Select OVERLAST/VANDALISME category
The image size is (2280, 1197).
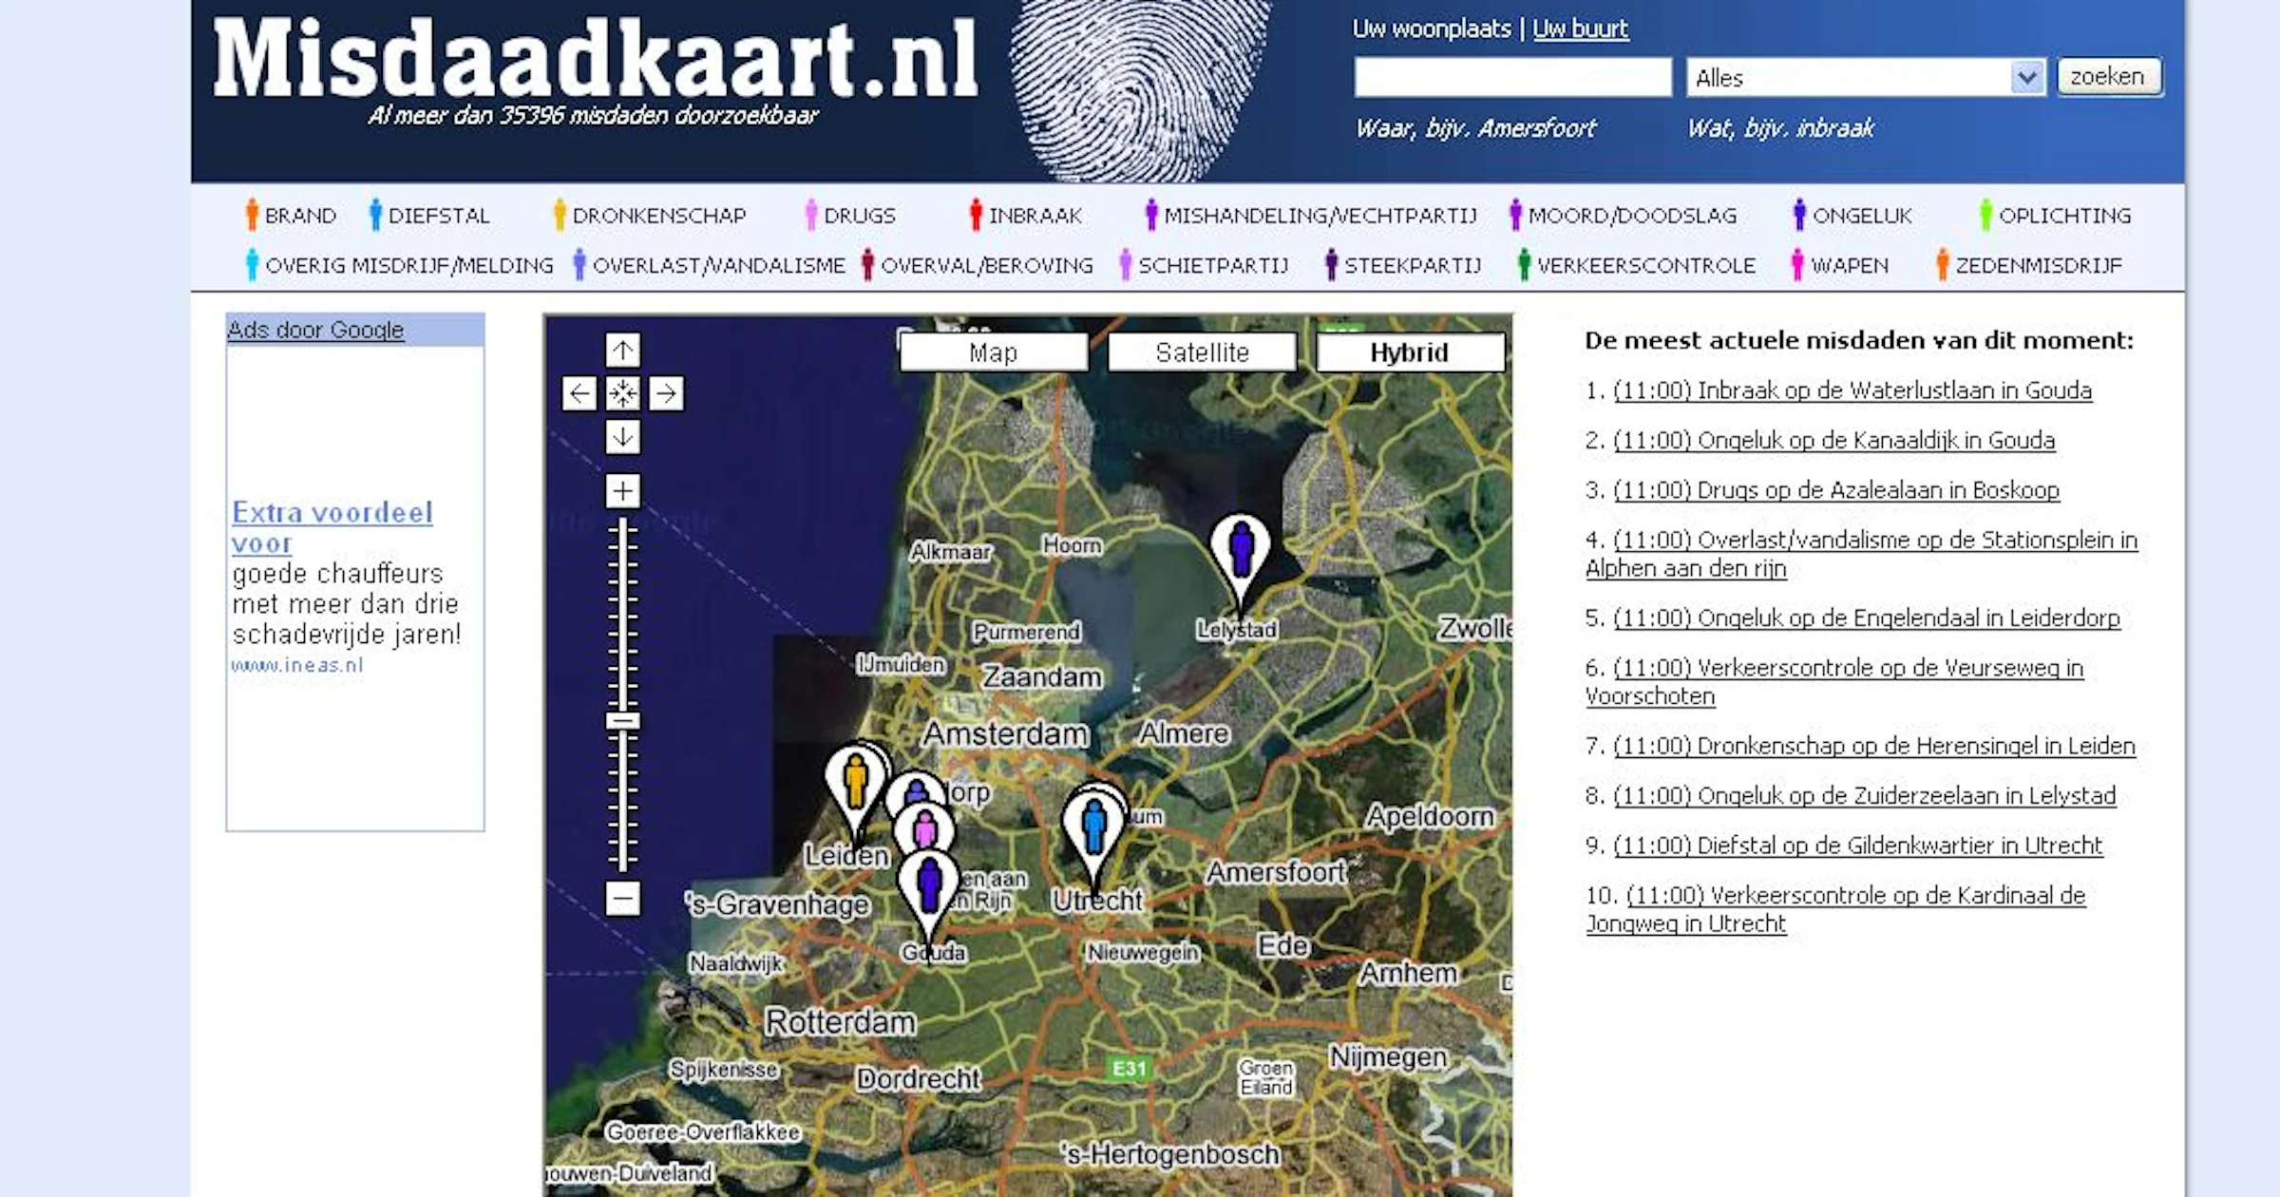point(709,265)
